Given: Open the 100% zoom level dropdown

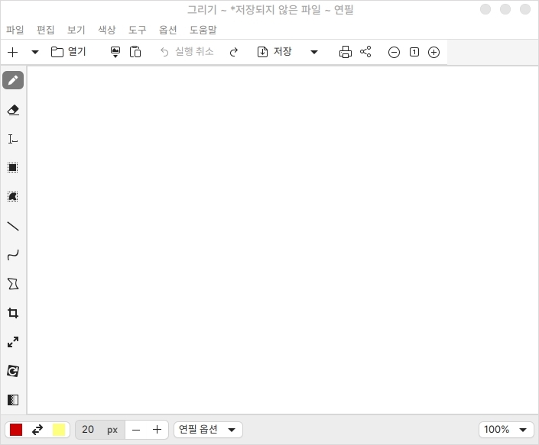Looking at the screenshot, I should coord(505,430).
